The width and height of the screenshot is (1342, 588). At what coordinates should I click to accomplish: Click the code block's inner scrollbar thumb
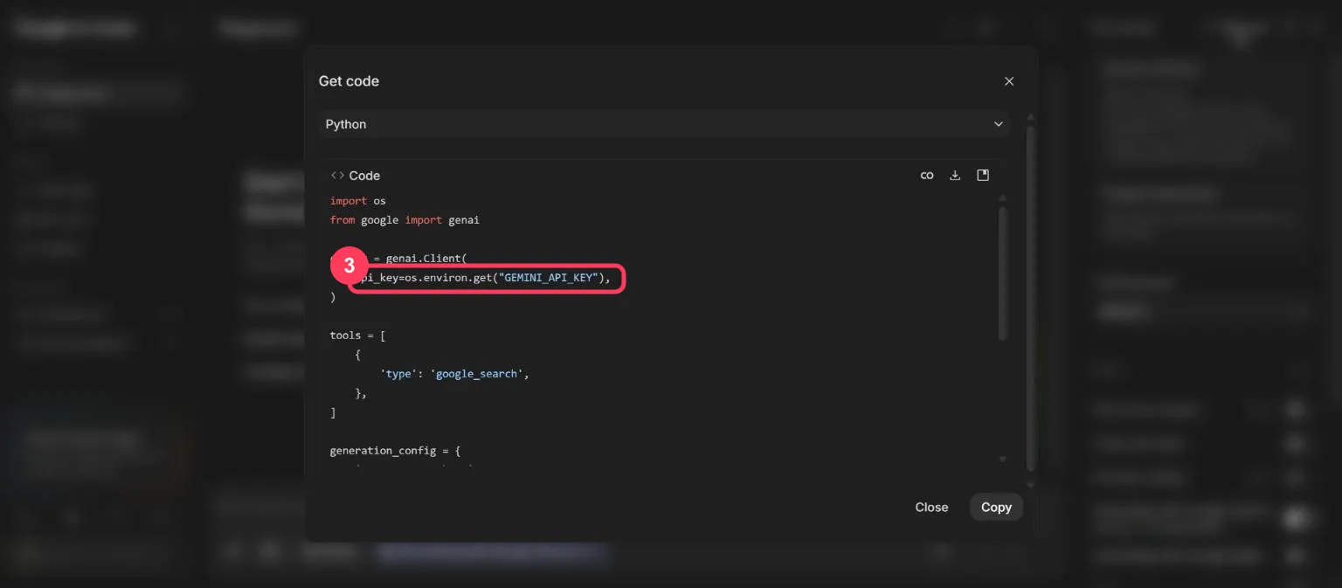click(1002, 273)
